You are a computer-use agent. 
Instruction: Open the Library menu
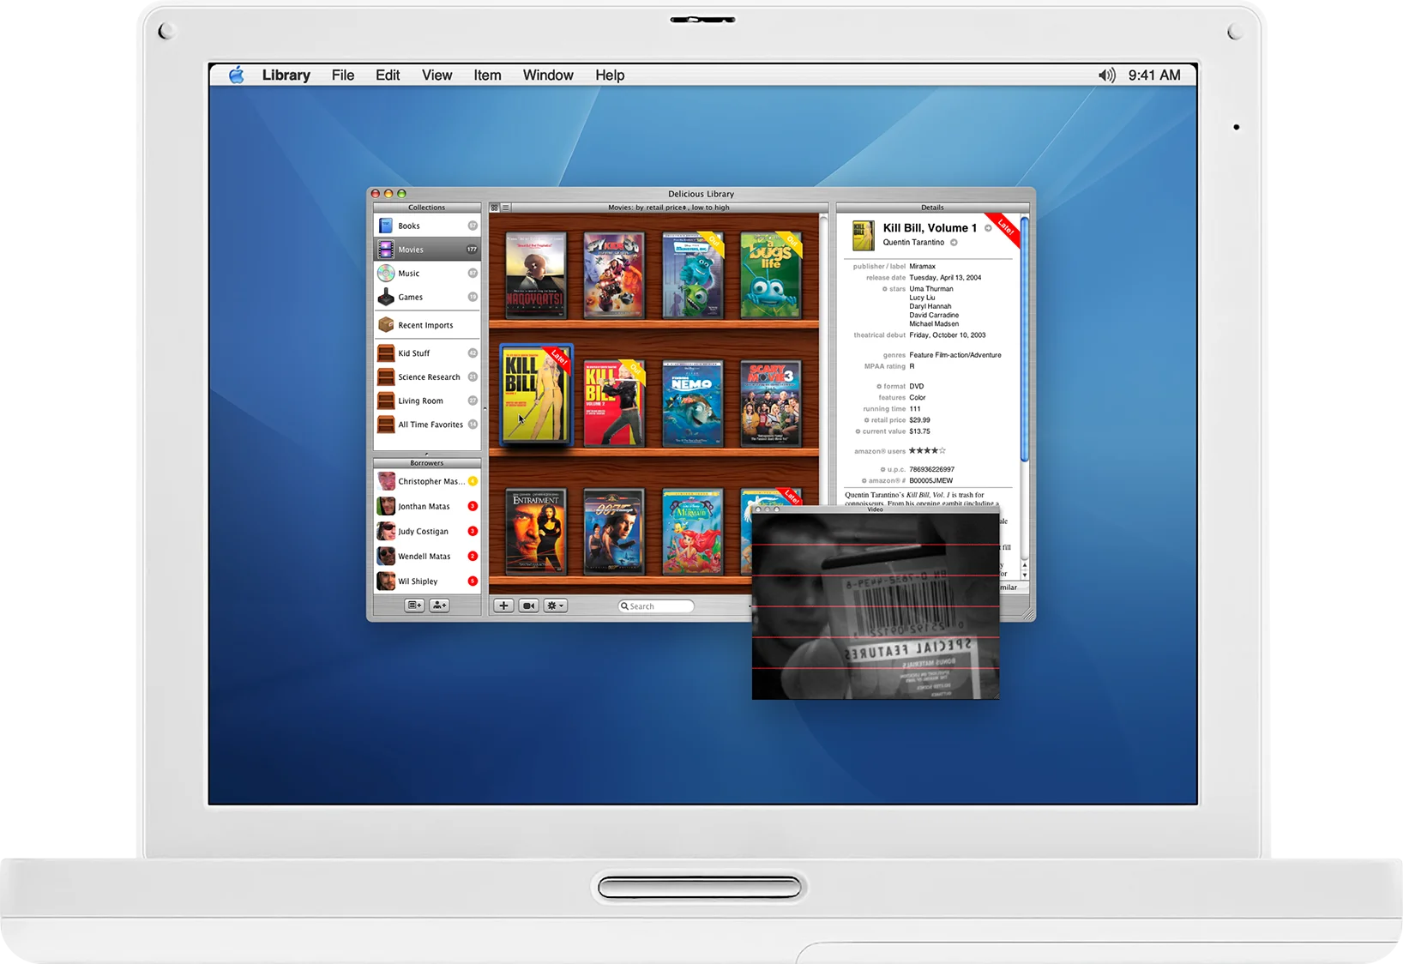click(x=286, y=75)
